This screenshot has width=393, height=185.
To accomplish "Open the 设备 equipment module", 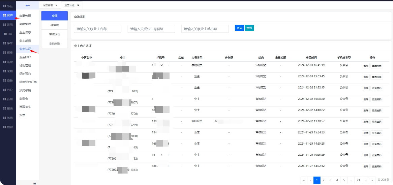I will pos(8,81).
